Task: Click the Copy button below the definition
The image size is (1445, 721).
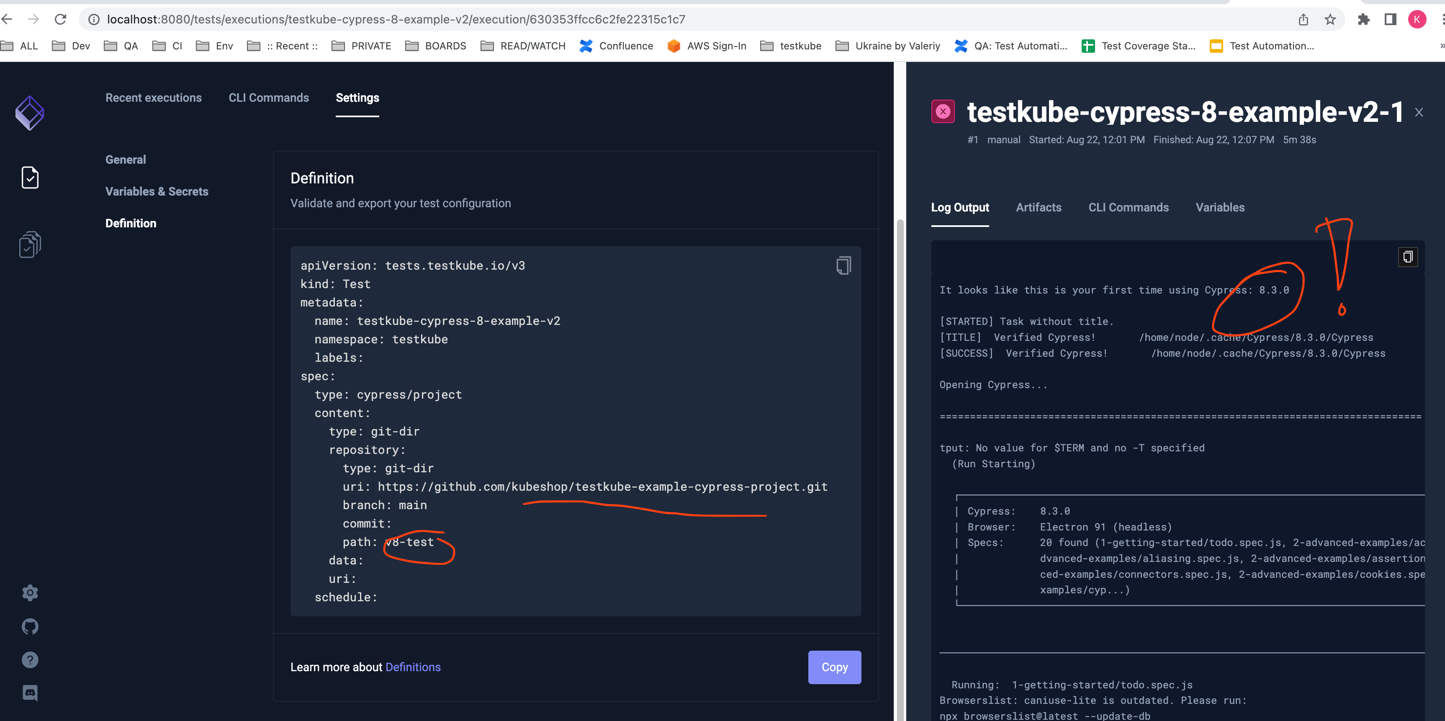Action: tap(834, 667)
